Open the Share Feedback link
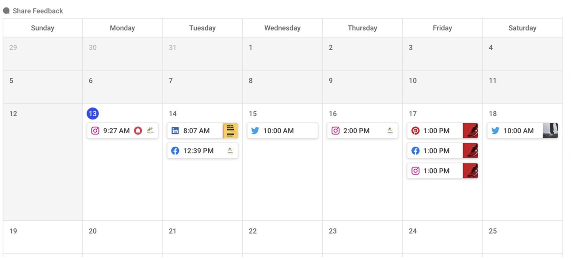This screenshot has width=571, height=260. [x=38, y=11]
